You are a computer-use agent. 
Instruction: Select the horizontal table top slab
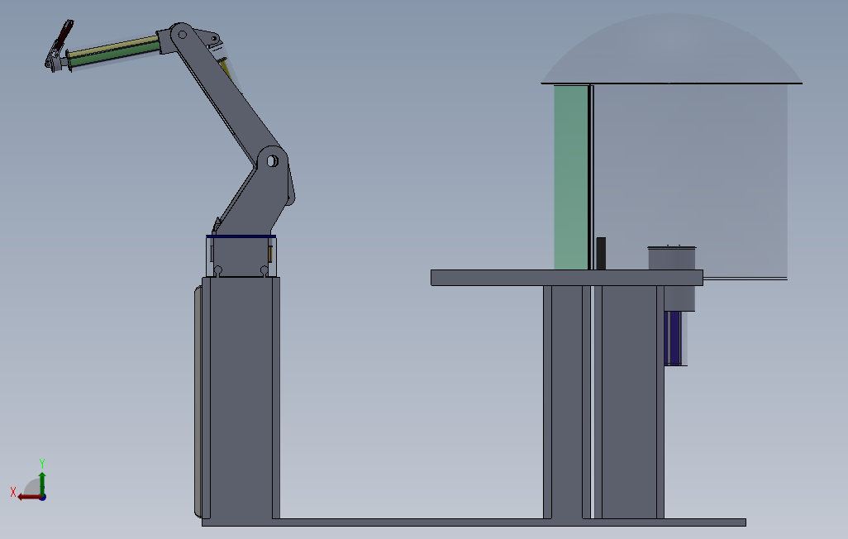click(x=567, y=278)
